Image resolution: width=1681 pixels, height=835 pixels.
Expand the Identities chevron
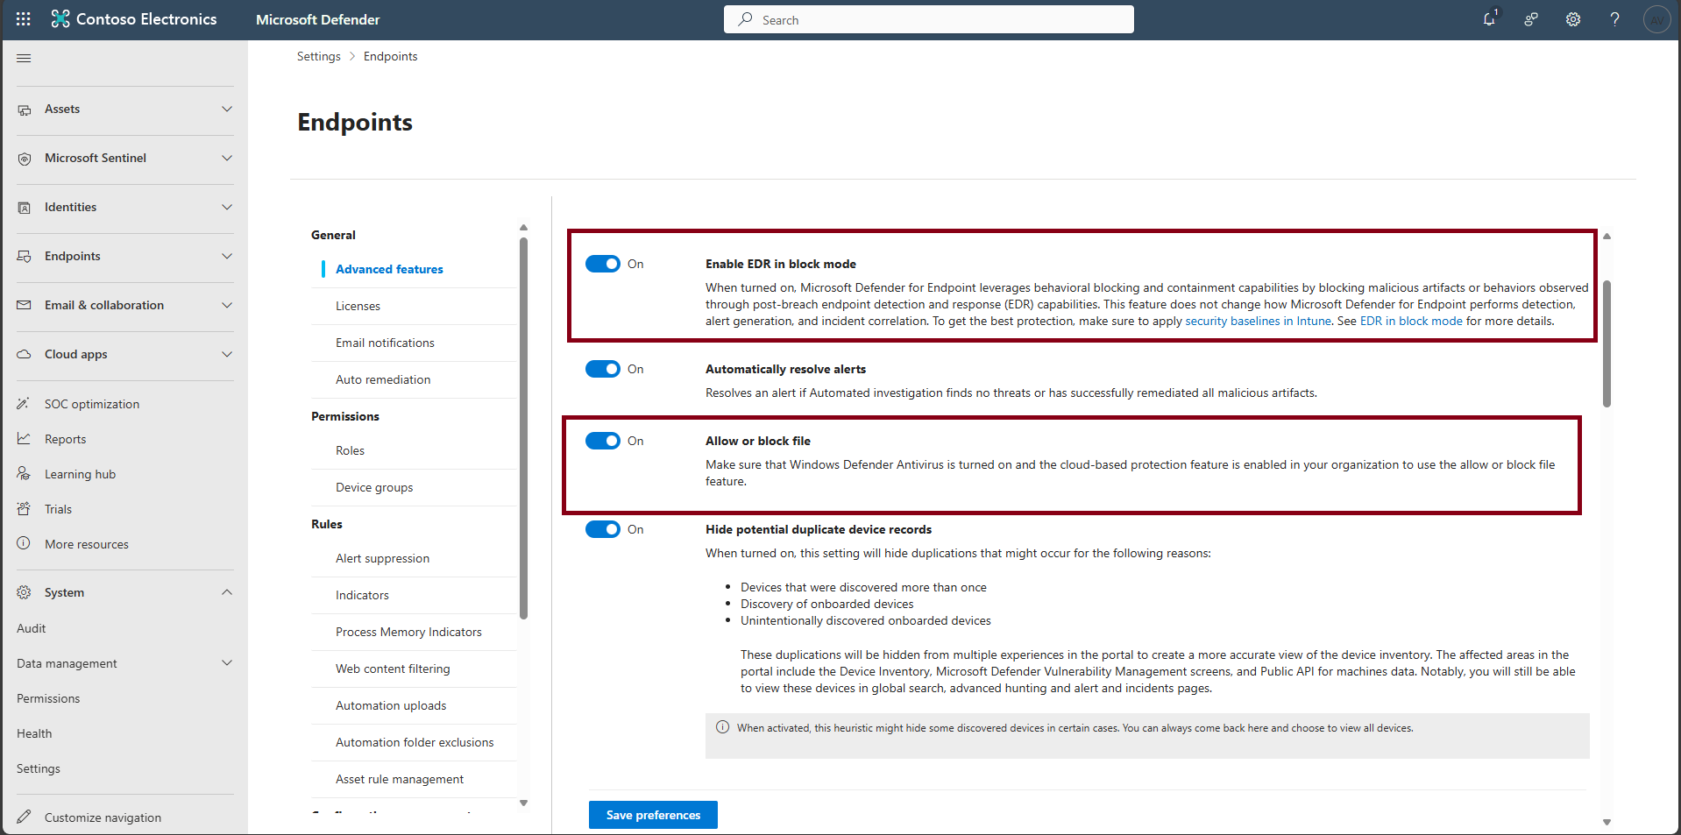click(227, 207)
